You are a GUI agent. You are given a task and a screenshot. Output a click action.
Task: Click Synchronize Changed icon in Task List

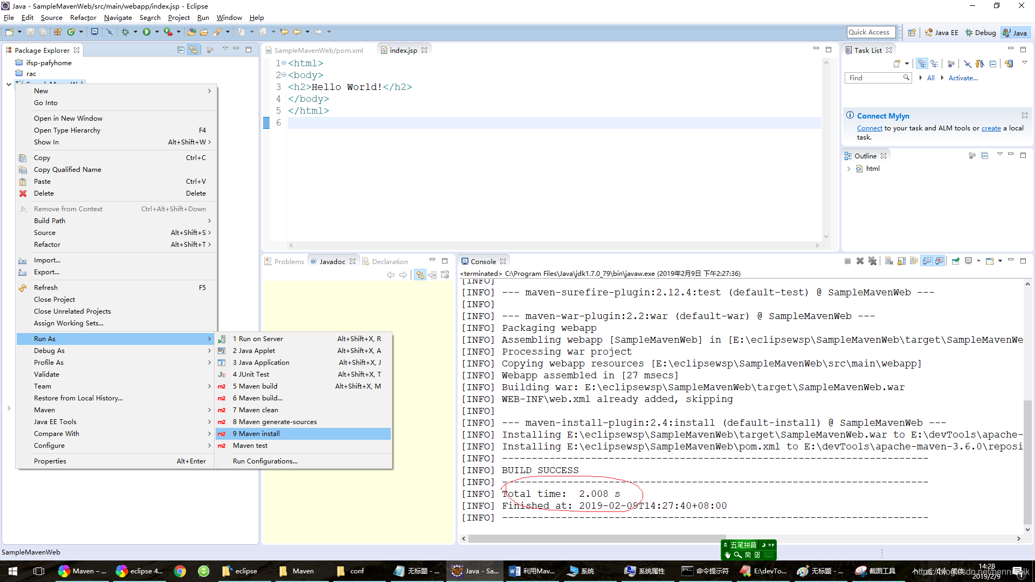(x=1009, y=64)
